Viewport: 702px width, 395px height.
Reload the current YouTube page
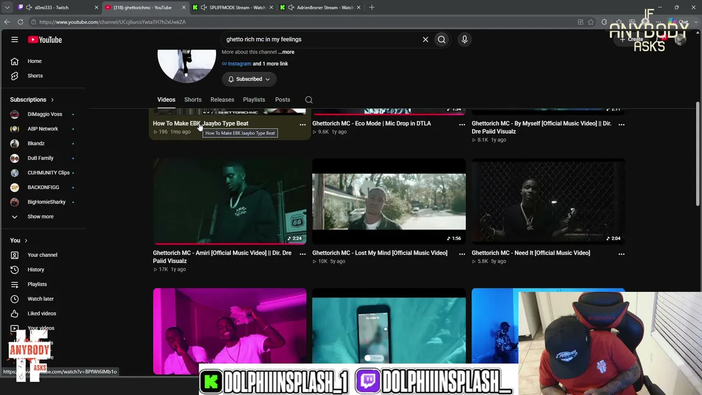click(20, 22)
